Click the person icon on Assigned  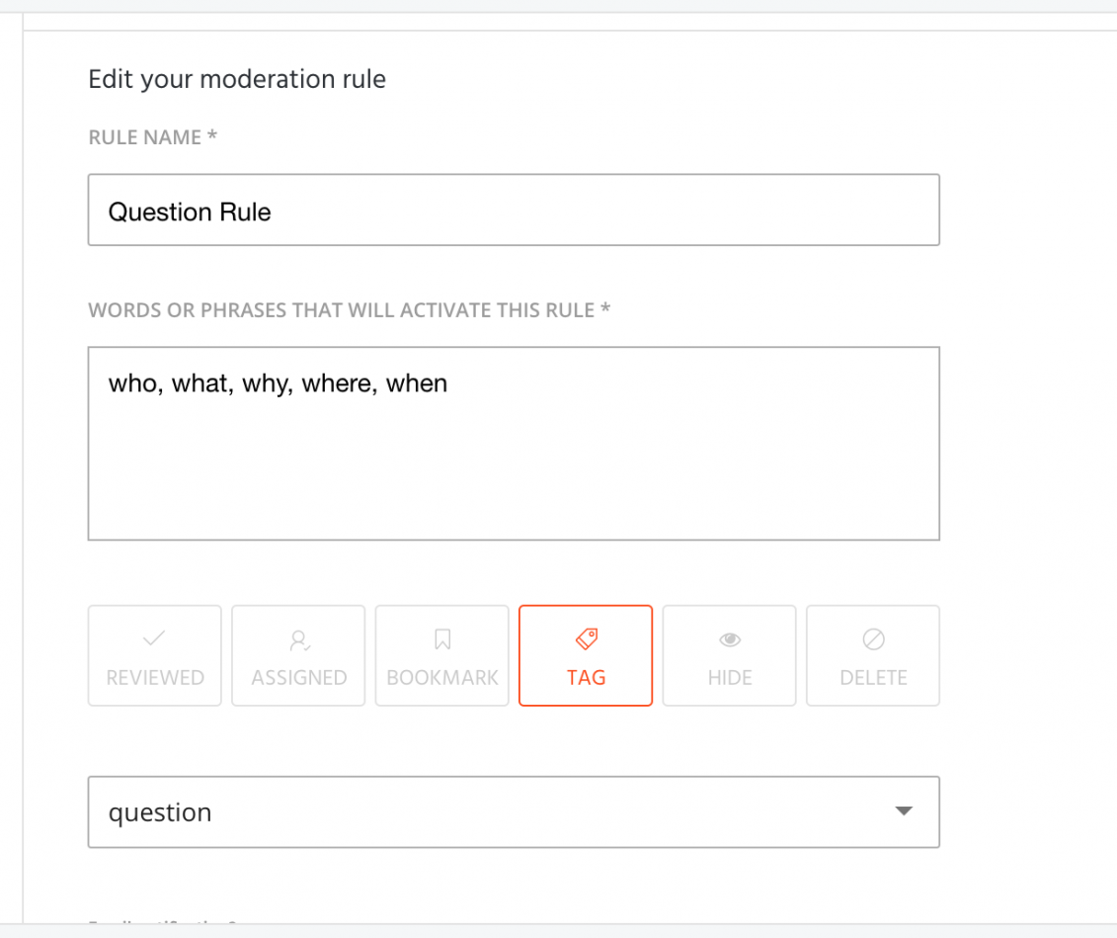[299, 640]
